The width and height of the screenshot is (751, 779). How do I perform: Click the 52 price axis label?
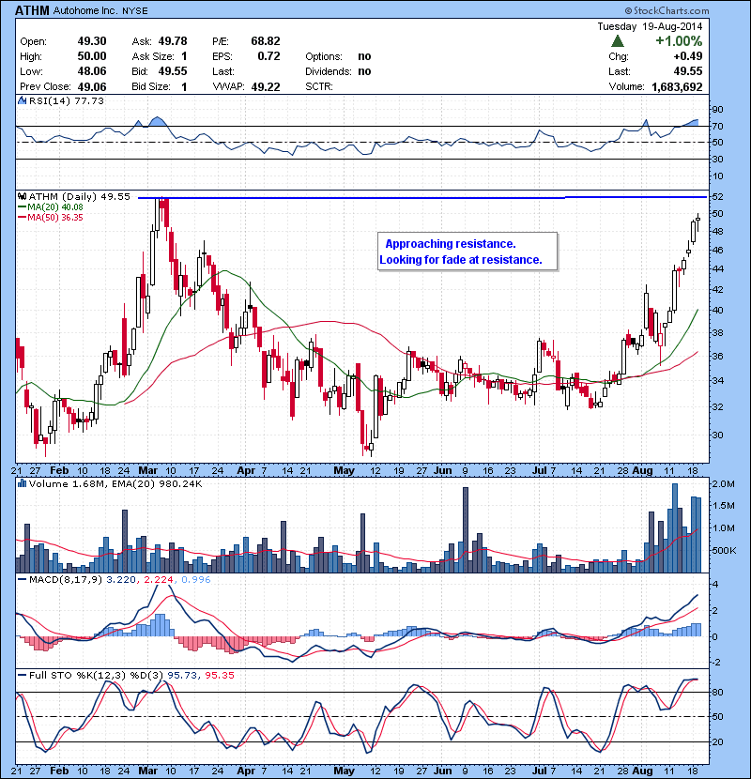pos(717,197)
